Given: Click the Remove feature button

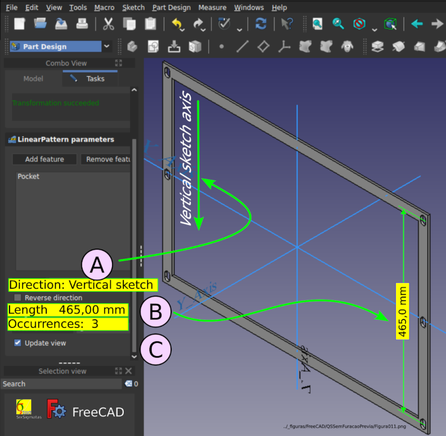Looking at the screenshot, I should point(105,159).
